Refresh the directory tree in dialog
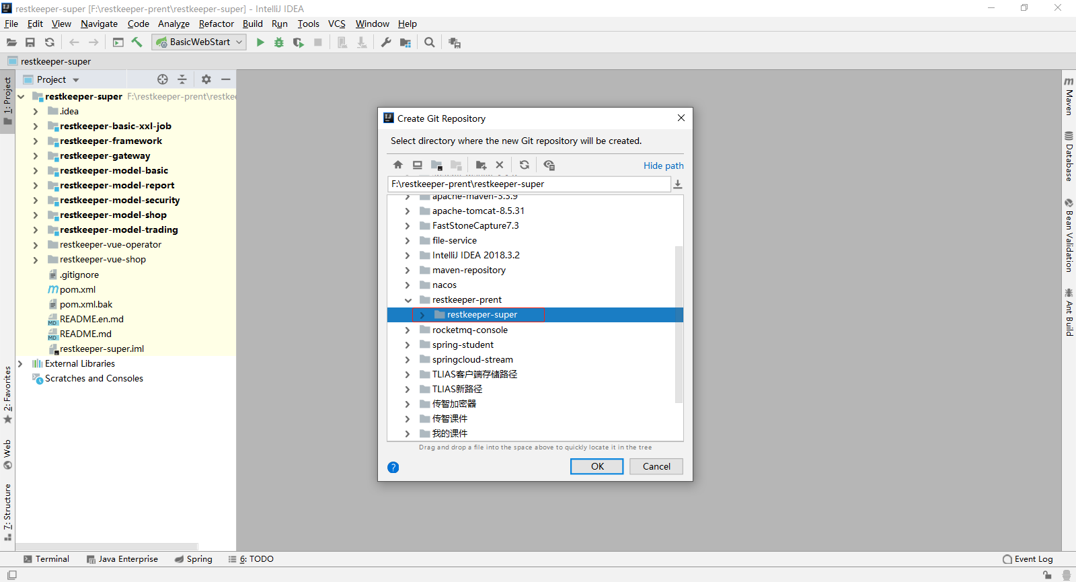 coord(525,165)
